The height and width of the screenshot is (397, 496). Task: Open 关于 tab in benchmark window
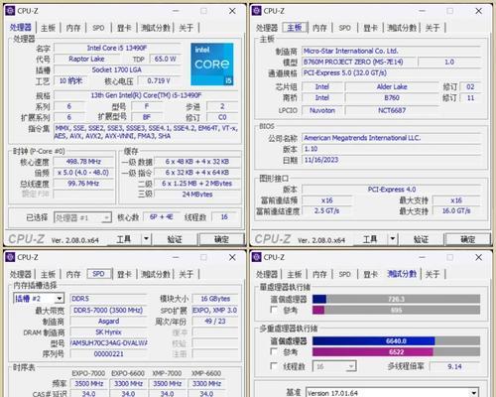click(433, 274)
